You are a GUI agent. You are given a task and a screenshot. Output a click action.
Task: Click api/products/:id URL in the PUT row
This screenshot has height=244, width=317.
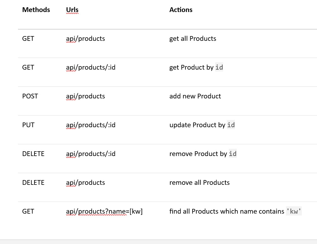(x=91, y=125)
